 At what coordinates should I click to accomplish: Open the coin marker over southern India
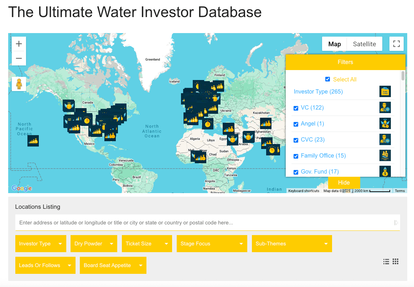point(272,150)
